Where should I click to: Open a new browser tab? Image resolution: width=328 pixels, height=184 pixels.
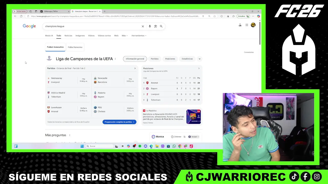click(105, 11)
